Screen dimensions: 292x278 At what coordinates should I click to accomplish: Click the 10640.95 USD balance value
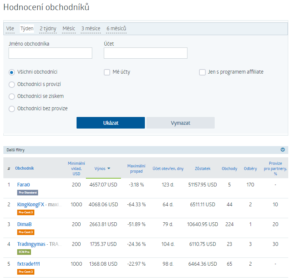click(203, 224)
